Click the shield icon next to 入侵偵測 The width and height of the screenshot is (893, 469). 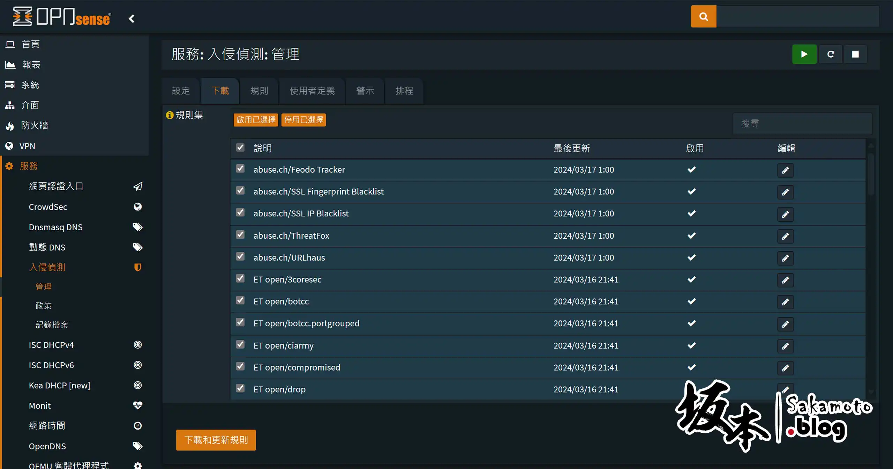click(x=138, y=267)
